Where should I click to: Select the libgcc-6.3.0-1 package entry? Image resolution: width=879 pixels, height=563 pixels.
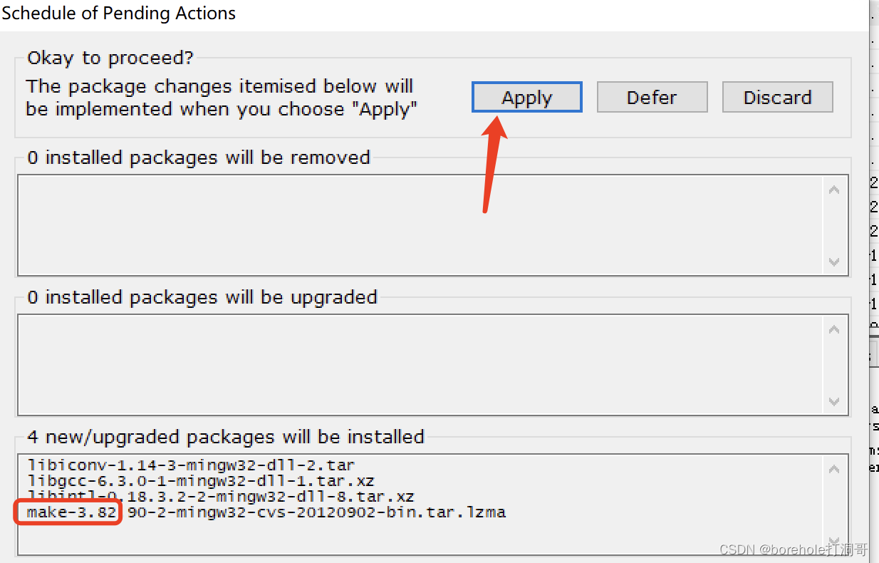click(201, 481)
